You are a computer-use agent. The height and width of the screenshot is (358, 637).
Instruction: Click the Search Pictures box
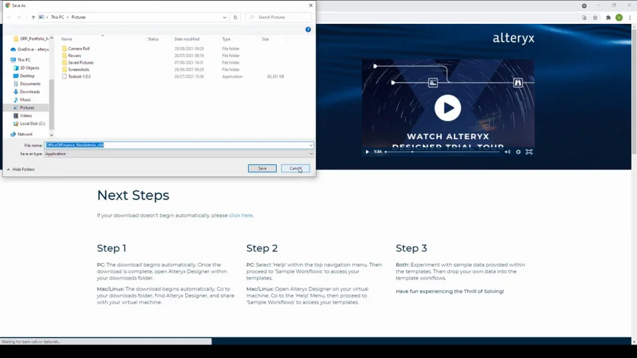(x=278, y=17)
